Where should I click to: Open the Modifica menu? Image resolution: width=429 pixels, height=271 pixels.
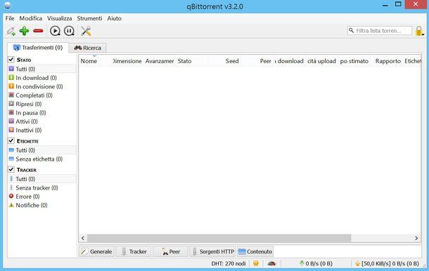click(x=31, y=18)
